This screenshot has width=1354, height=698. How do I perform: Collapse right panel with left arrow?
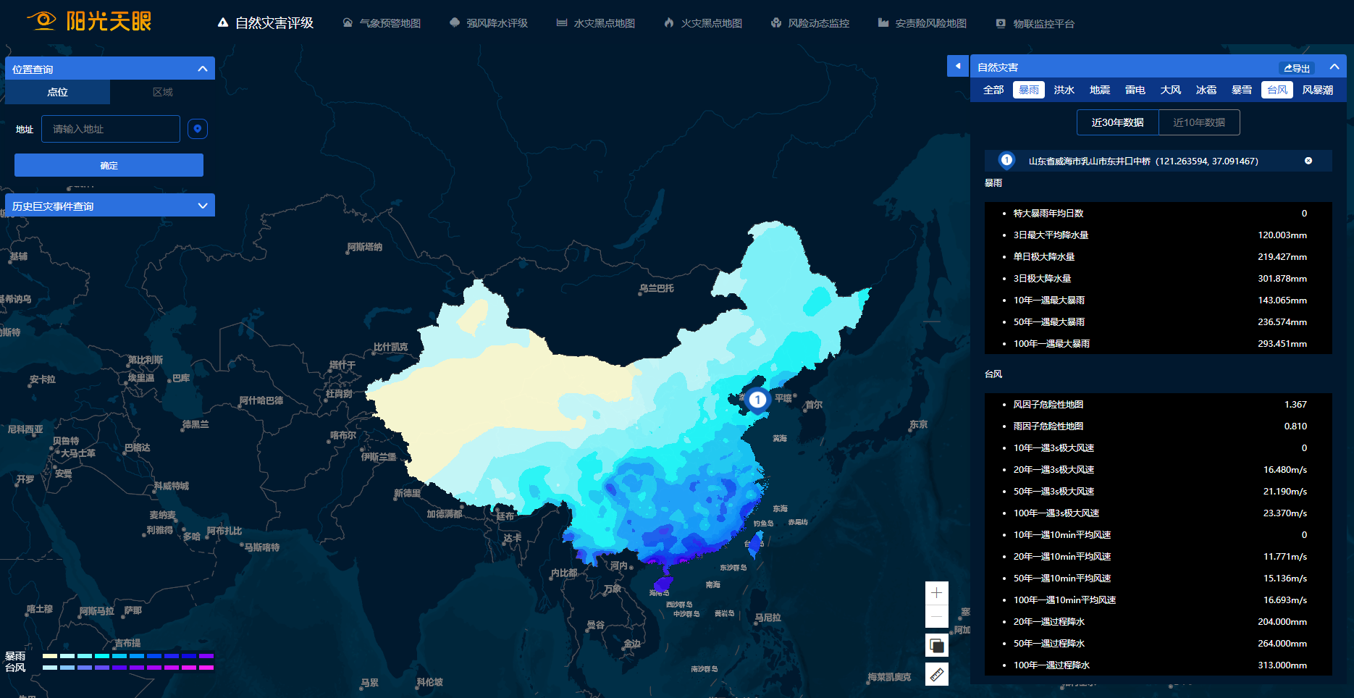[958, 66]
